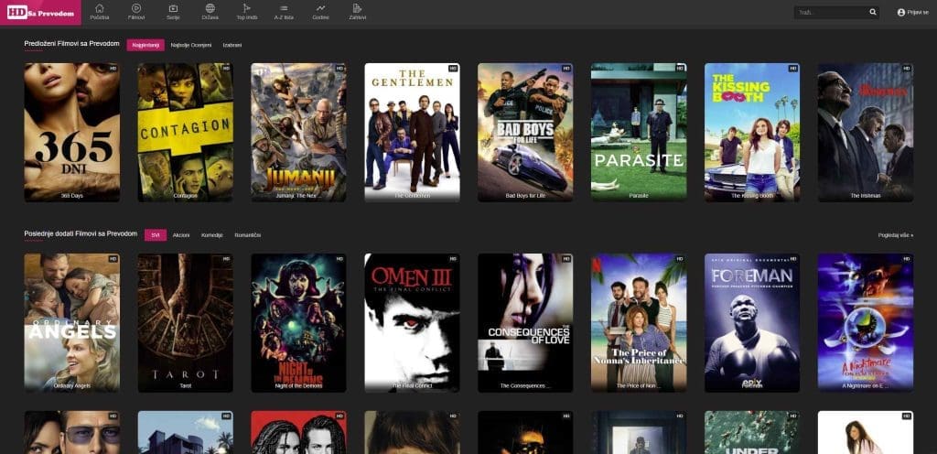Click the Pogledaj više link
Viewport: 937px width, 454px height.
[x=895, y=235]
